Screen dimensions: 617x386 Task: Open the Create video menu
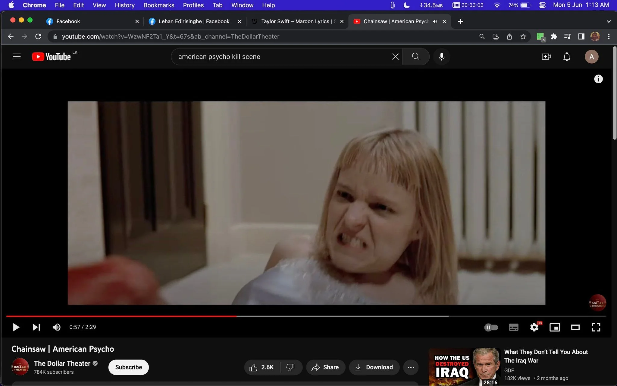coord(546,57)
